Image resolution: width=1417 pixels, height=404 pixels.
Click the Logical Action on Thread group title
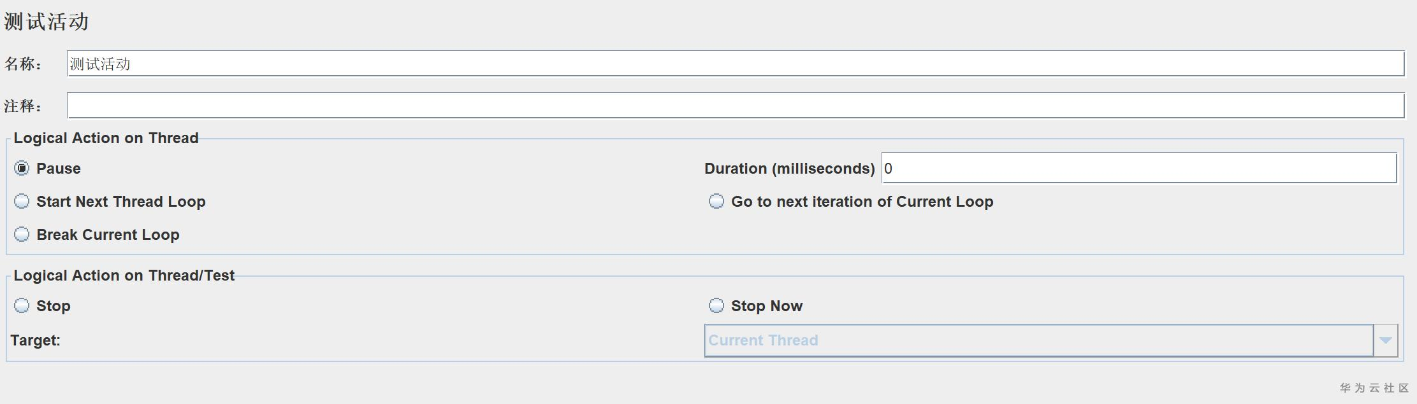click(x=106, y=138)
